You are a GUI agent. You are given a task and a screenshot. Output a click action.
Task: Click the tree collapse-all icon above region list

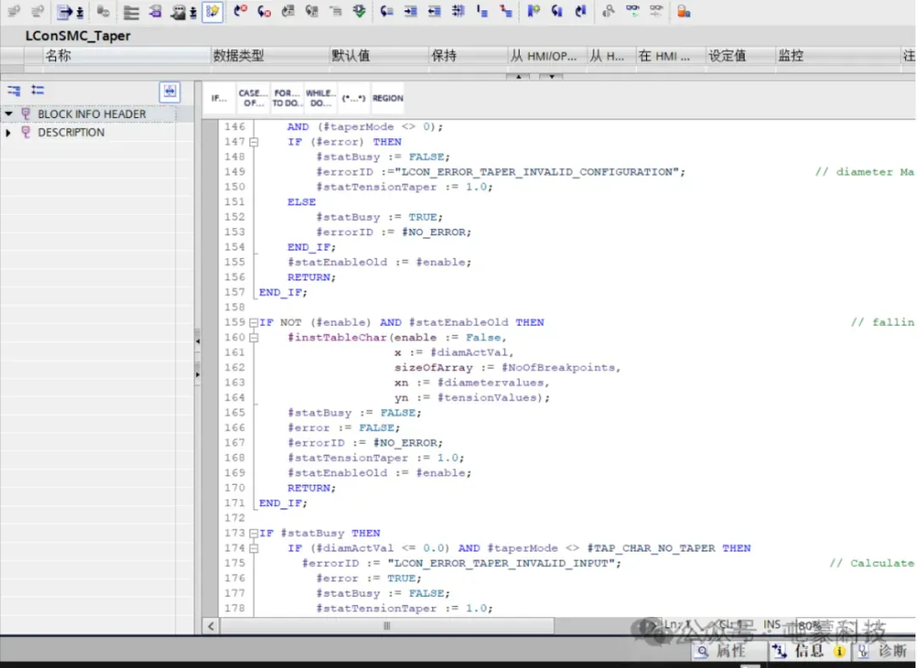coord(14,90)
